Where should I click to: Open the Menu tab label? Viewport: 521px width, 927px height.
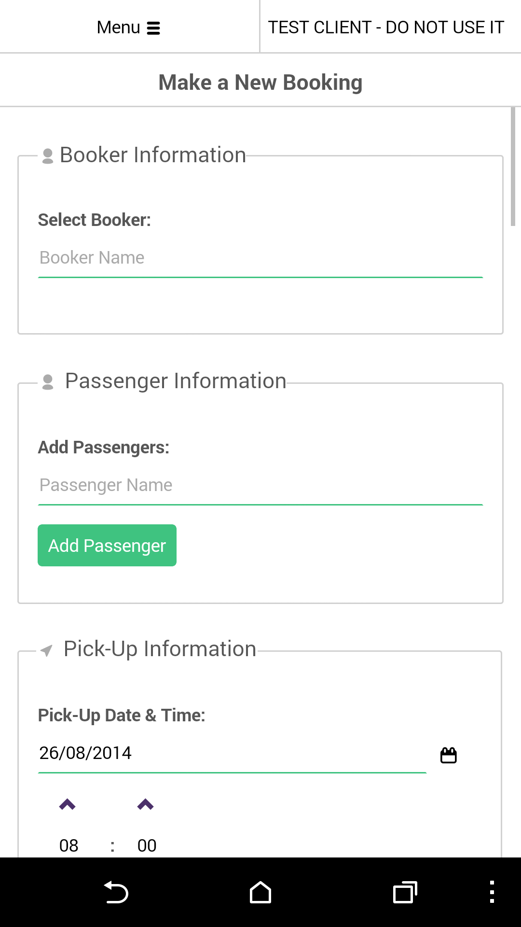[x=118, y=28]
